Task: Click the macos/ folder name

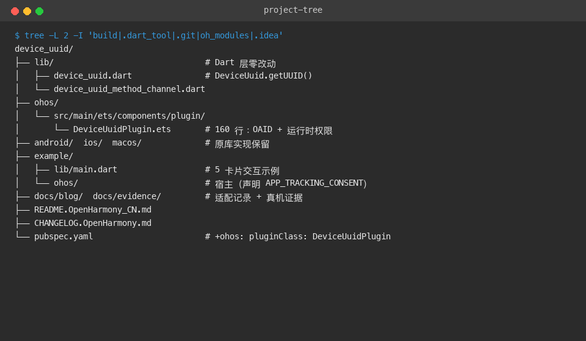Action: (127, 142)
